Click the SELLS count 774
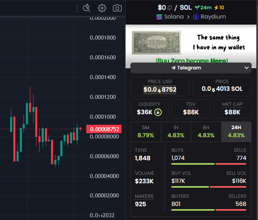 click(241, 158)
